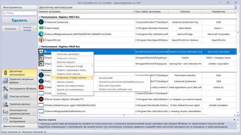
Task: Click the Отключить button
Action: 11,29
